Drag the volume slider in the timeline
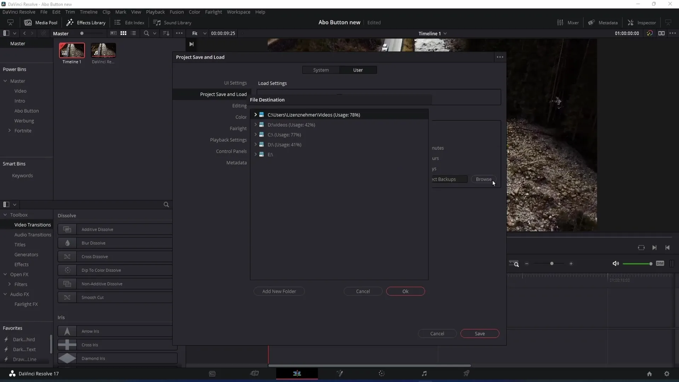This screenshot has width=679, height=382. point(651,264)
